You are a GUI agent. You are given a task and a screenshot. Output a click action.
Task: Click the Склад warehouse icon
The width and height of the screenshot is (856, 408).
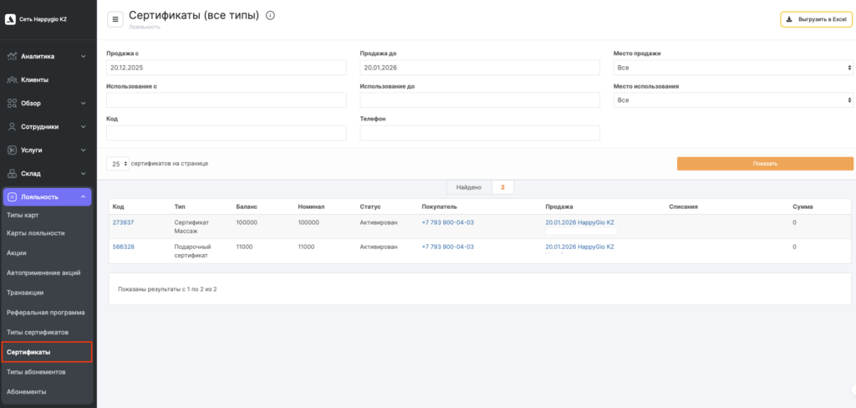13,174
